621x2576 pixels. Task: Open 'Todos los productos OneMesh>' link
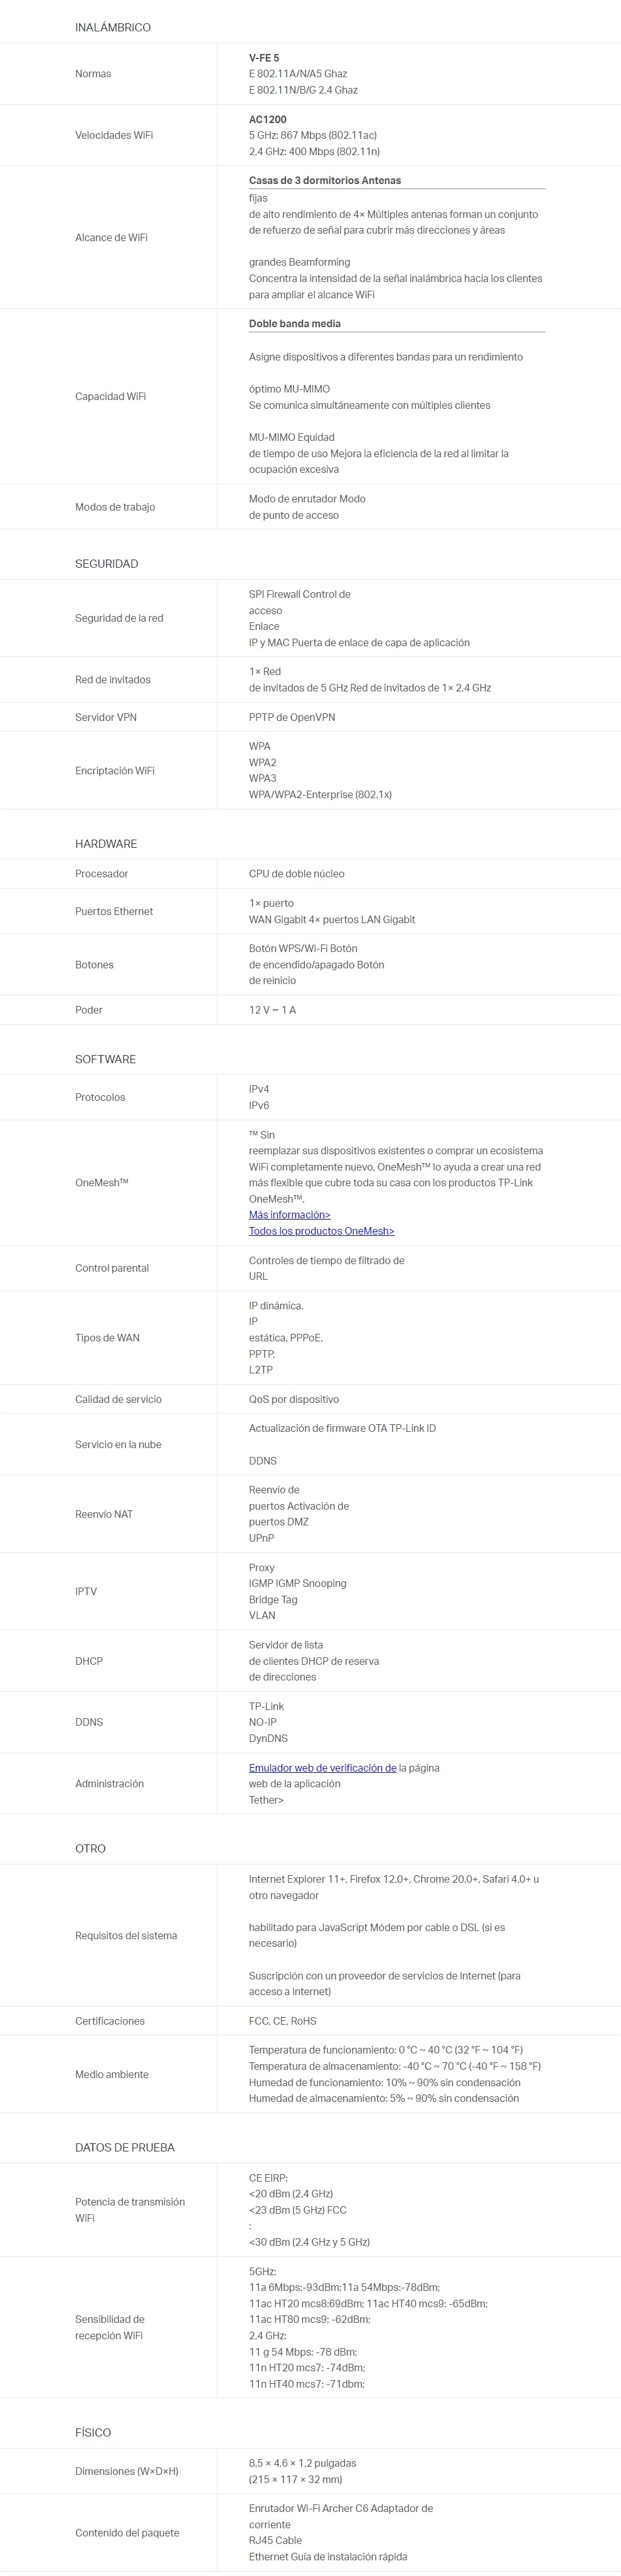tap(322, 1231)
